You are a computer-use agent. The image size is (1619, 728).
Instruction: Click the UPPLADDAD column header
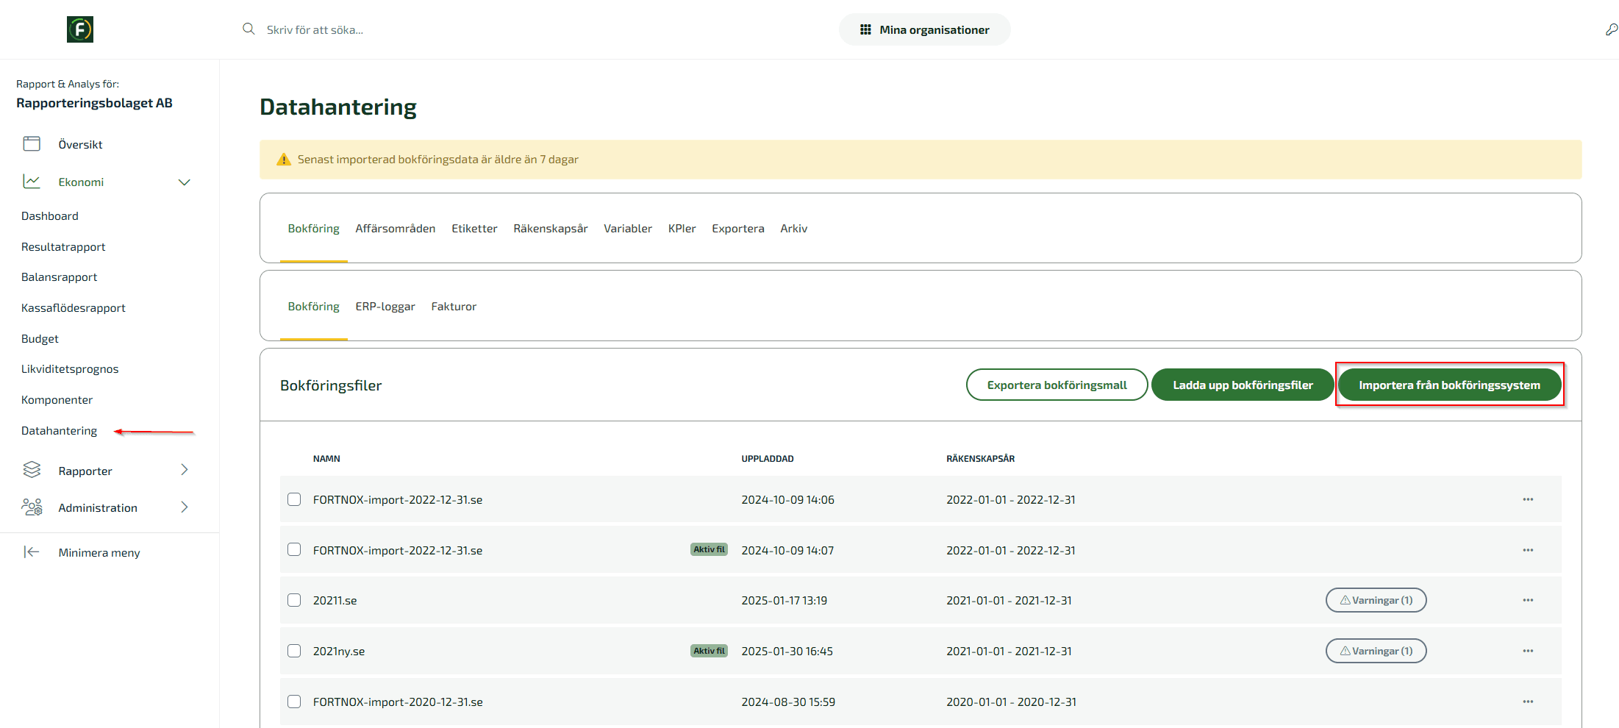(768, 459)
